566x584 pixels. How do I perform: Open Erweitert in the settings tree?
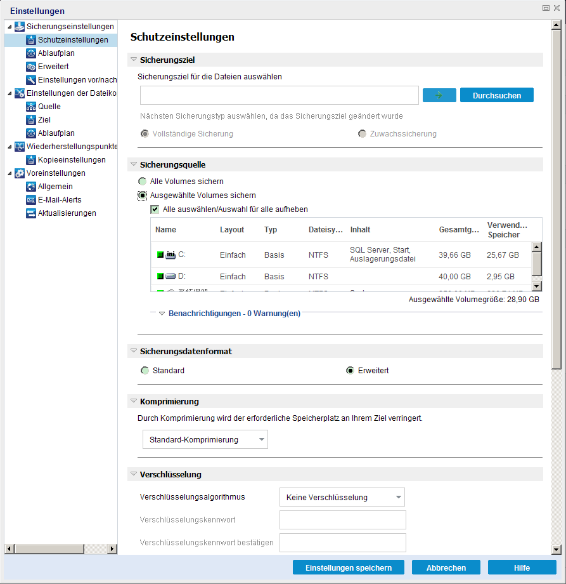[x=53, y=67]
